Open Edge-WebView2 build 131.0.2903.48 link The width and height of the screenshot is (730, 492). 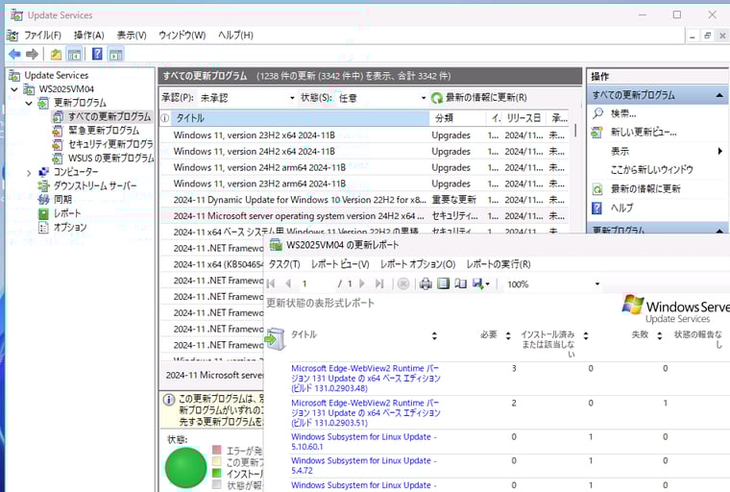[365, 379]
